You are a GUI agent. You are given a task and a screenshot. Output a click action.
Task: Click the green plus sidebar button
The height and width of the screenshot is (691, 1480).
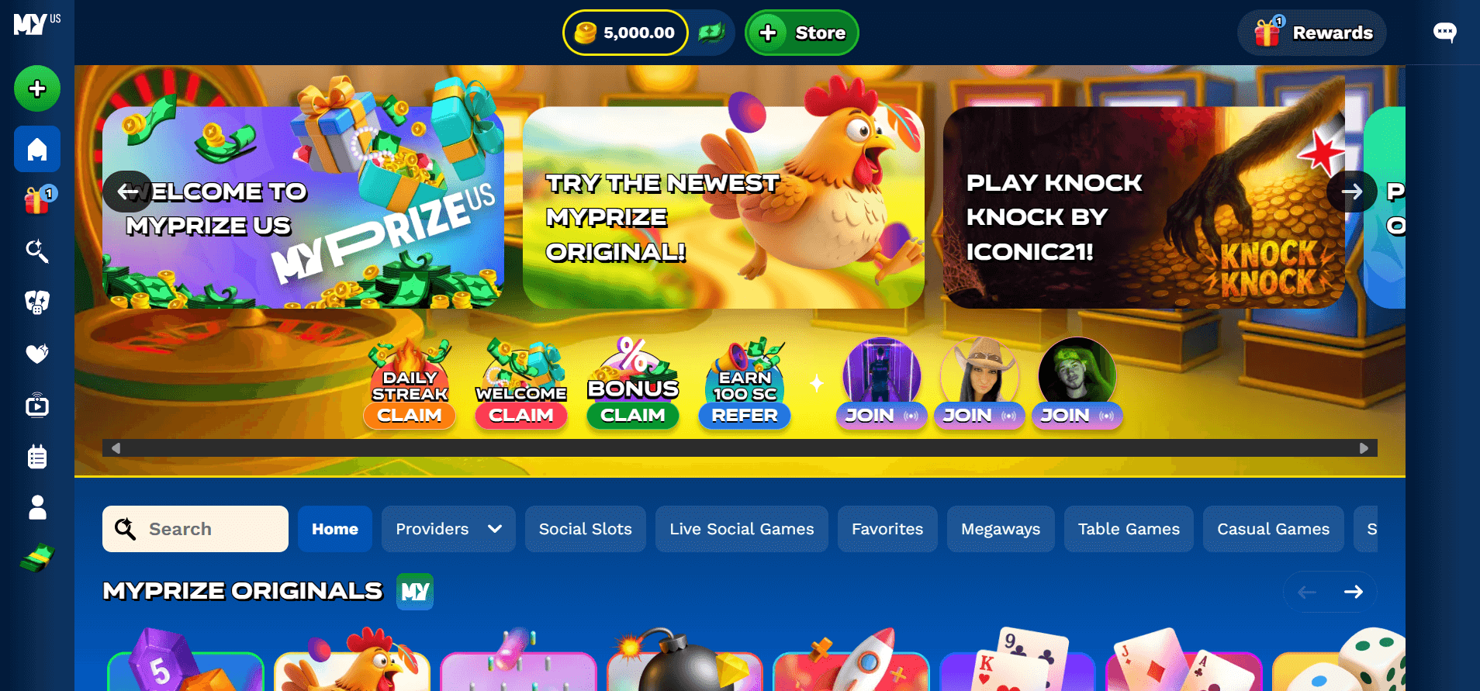point(37,88)
